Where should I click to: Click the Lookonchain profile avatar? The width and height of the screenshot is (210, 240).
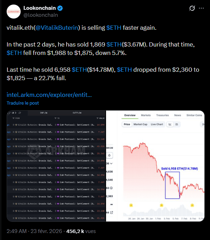click(x=13, y=12)
